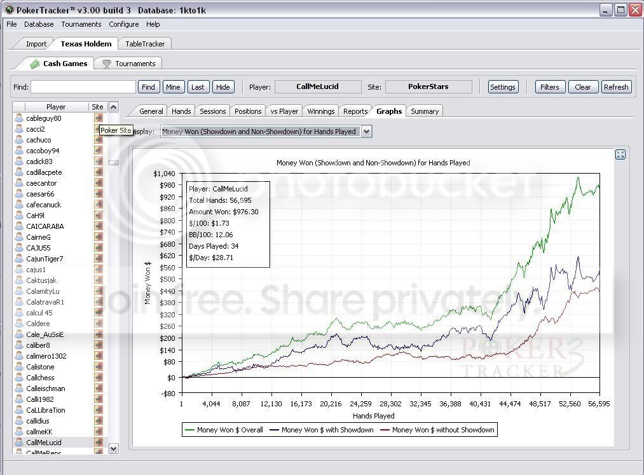This screenshot has height=475, width=644.
Task: Click Money Won $ Overall legend entry
Action: pyautogui.click(x=224, y=430)
